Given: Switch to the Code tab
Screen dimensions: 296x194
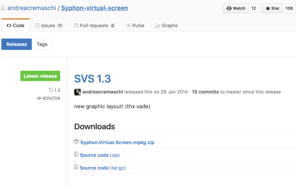Looking at the screenshot, I should pos(16,25).
